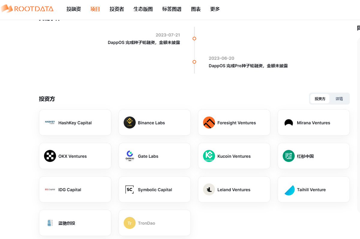
Task: Click the Leland Ventures logo icon
Action: (209, 190)
